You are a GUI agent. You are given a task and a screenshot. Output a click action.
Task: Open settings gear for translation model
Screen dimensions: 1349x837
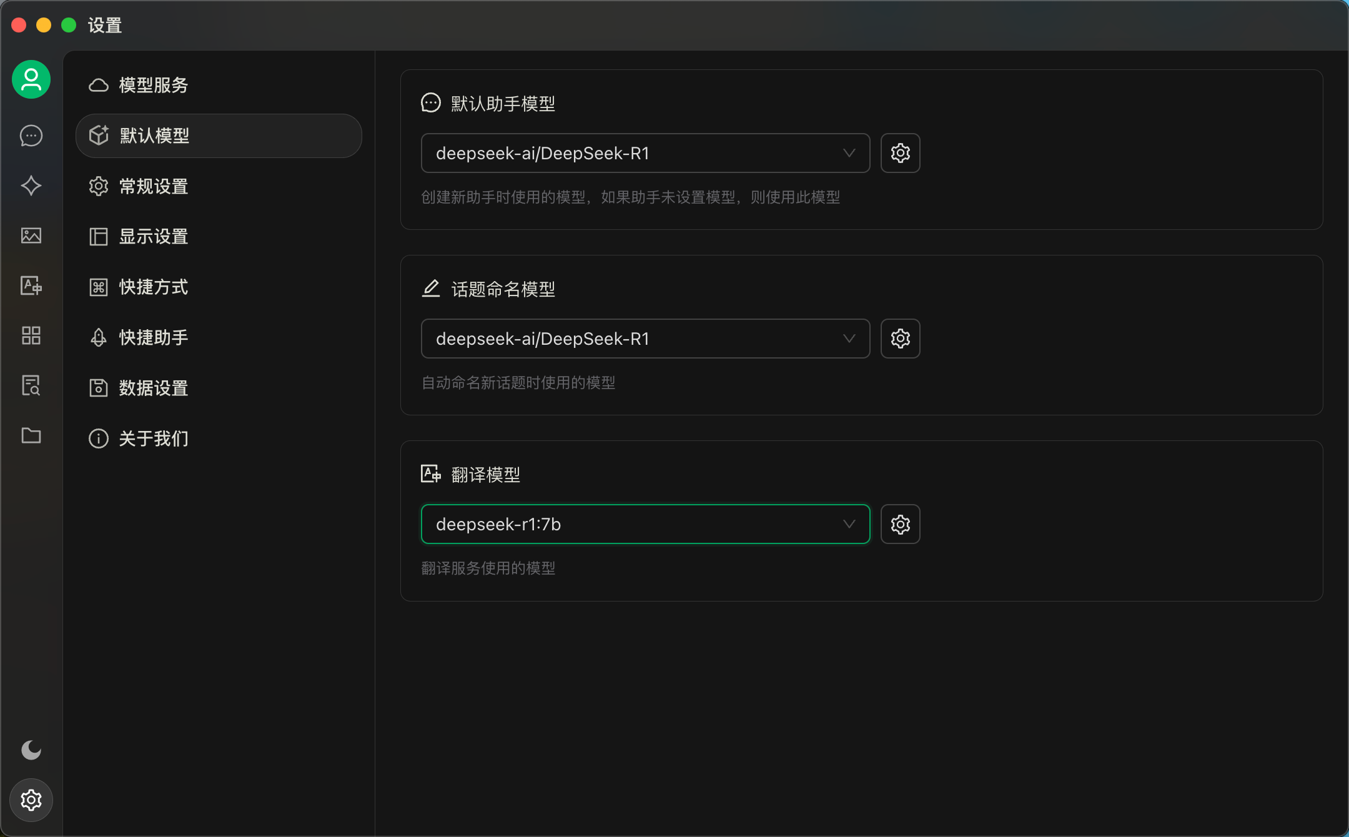900,524
